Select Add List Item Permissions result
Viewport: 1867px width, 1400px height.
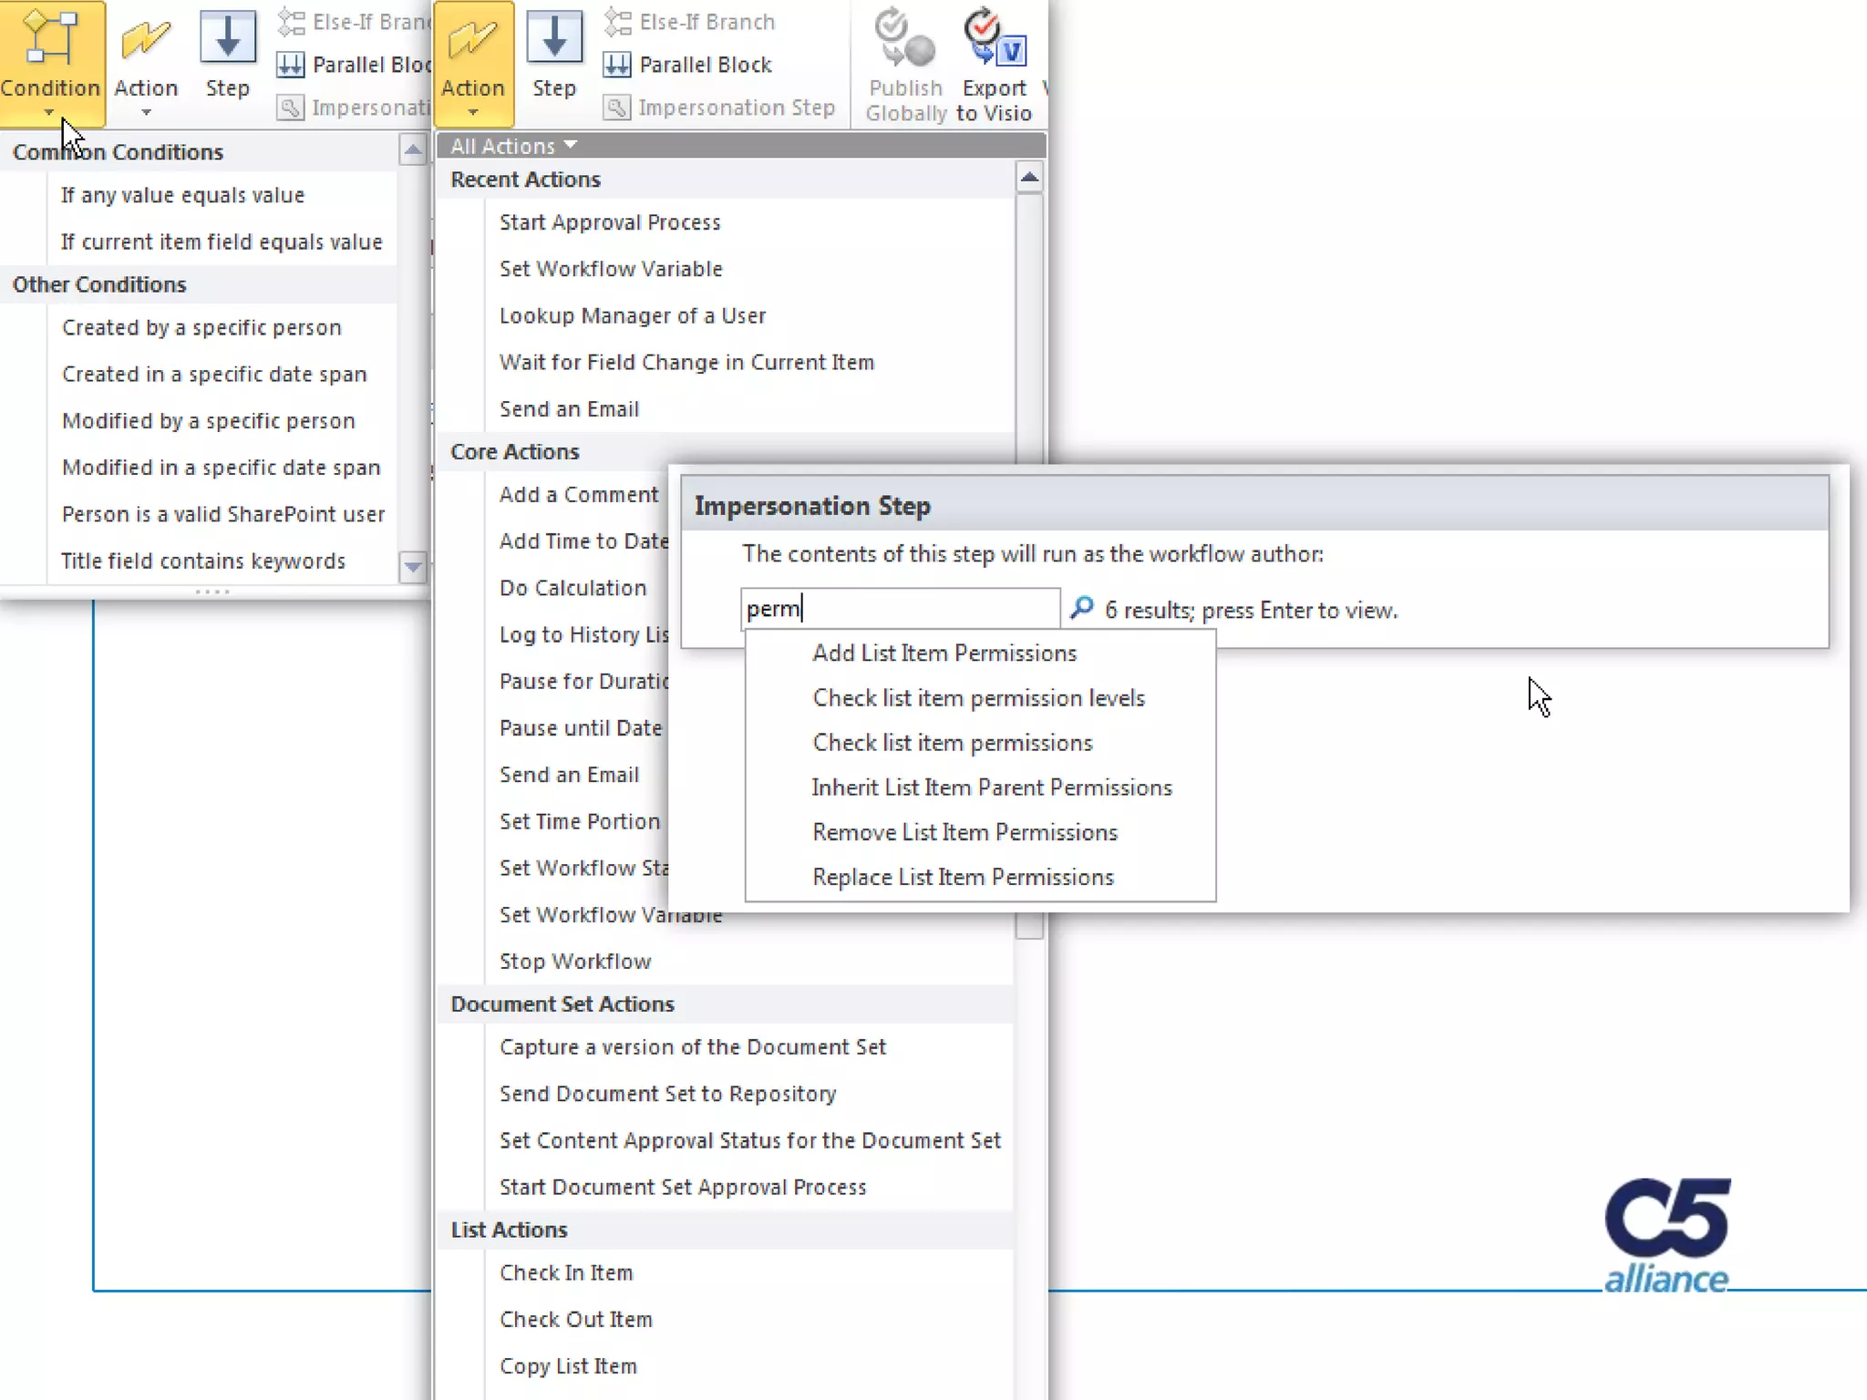[x=944, y=653]
